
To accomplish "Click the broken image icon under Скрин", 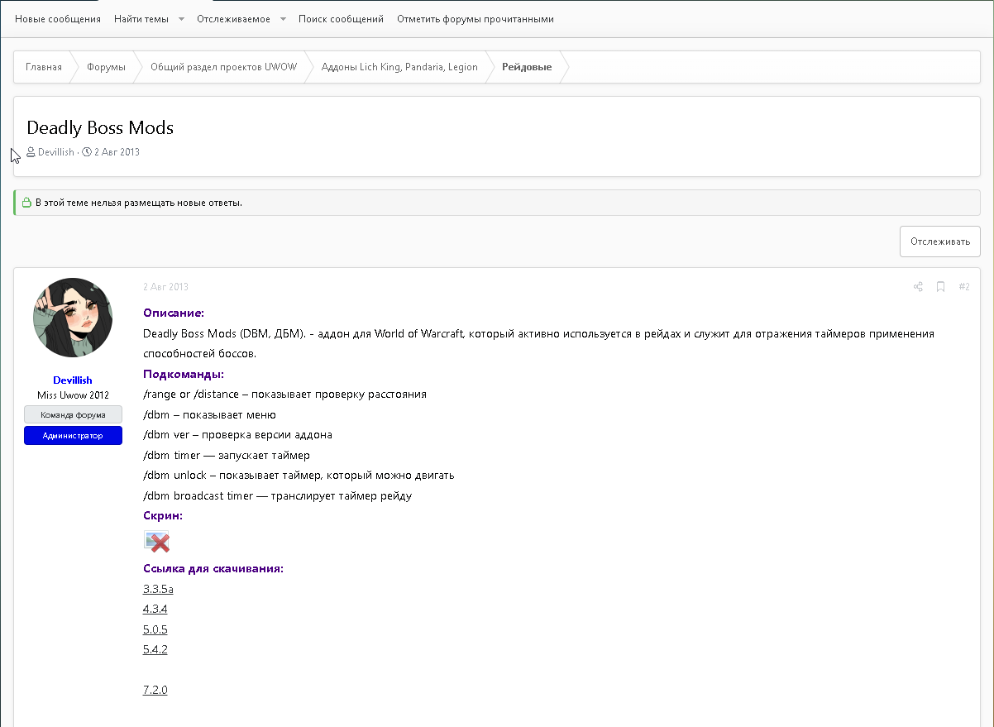I will 156,542.
